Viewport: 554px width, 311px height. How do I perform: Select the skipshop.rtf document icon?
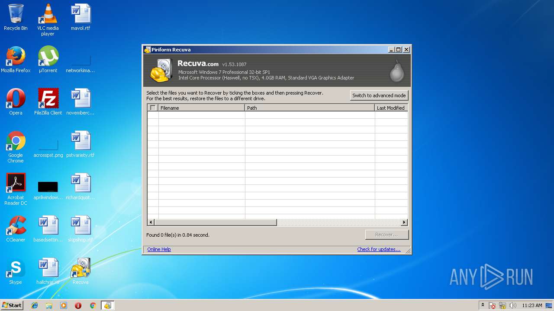[x=81, y=229]
